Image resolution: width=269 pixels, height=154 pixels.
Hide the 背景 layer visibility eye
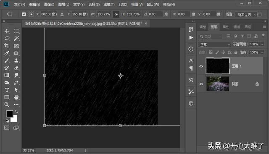[201, 84]
